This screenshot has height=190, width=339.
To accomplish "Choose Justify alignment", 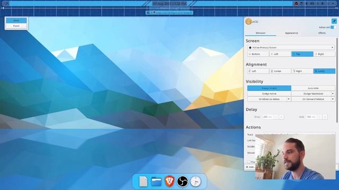I will 324,71.
